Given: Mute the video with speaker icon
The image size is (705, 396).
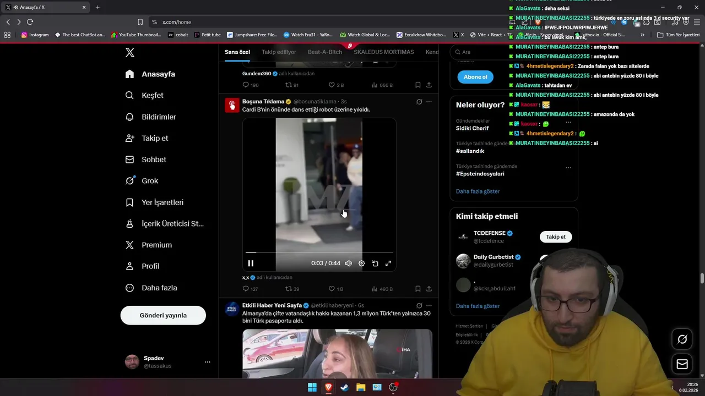Looking at the screenshot, I should (348, 263).
